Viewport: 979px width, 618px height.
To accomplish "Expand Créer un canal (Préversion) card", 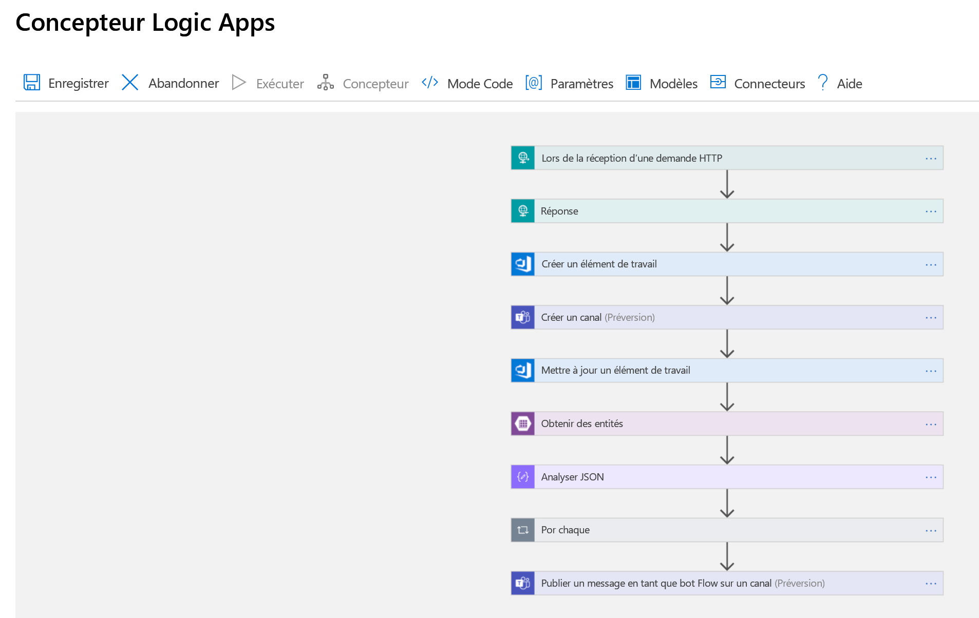I will tap(727, 317).
